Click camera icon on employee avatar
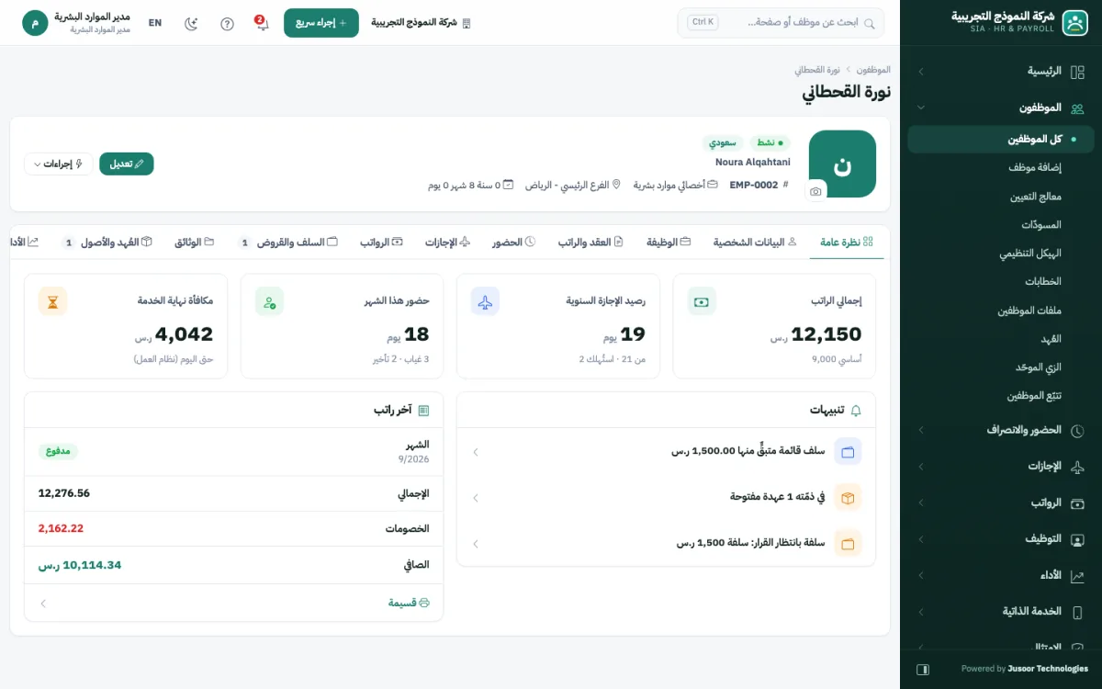1102x689 pixels. tap(815, 191)
